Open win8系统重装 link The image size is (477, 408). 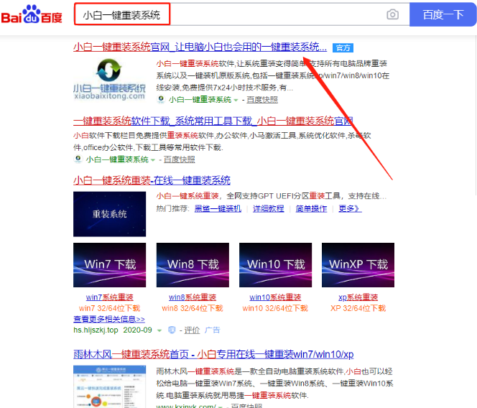coord(193,297)
